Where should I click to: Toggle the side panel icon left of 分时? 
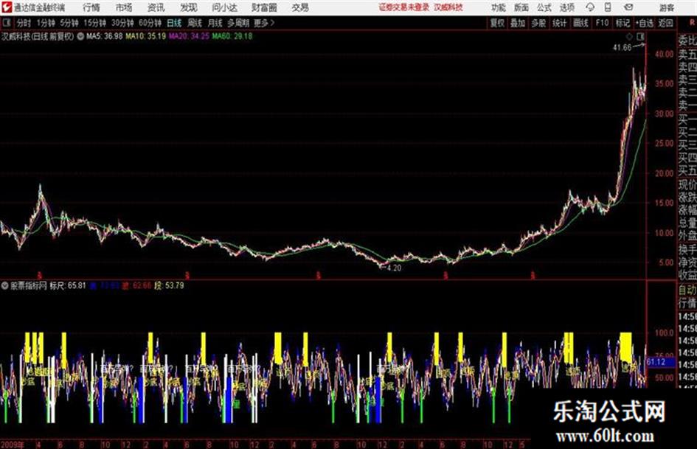[x=6, y=23]
